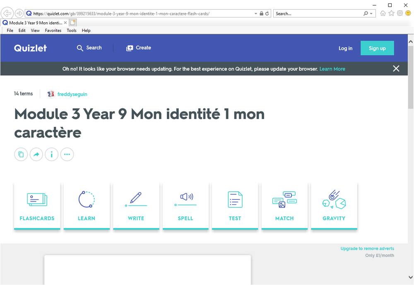Click the '14 terms' label

[x=23, y=93]
